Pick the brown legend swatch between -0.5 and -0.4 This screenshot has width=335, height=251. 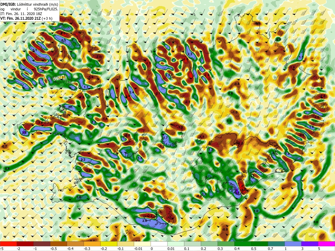59,244
